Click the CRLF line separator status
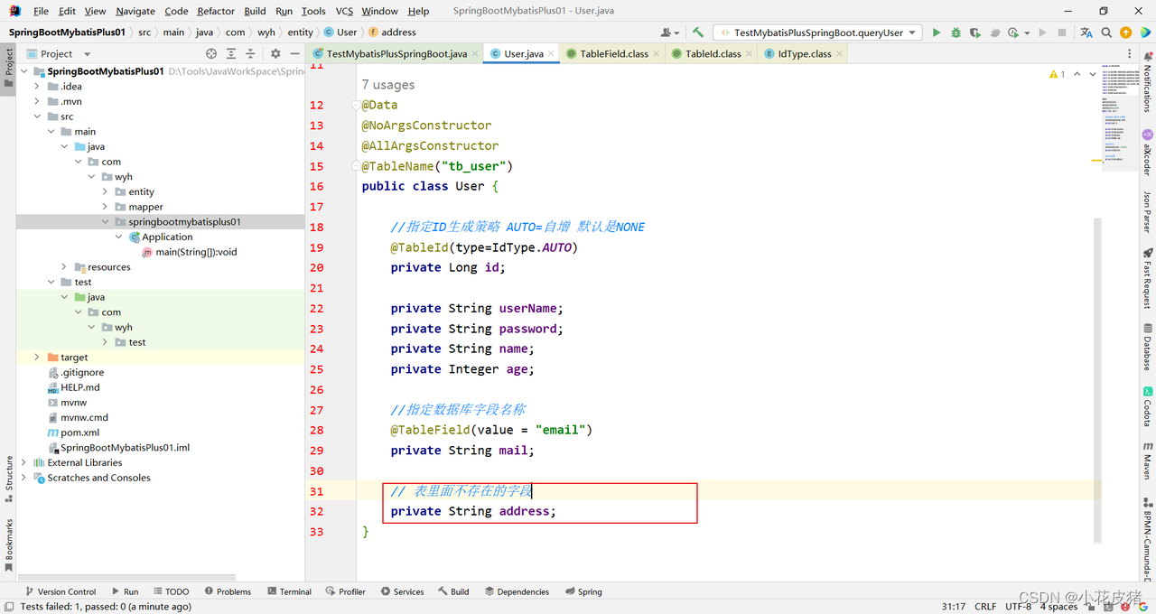This screenshot has height=614, width=1156. click(985, 607)
